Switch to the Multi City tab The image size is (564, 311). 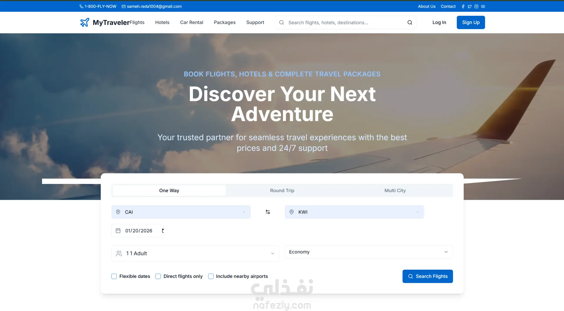[395, 191]
